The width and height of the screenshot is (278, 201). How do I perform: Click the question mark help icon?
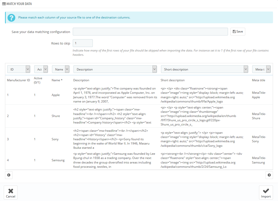(x=11, y=18)
